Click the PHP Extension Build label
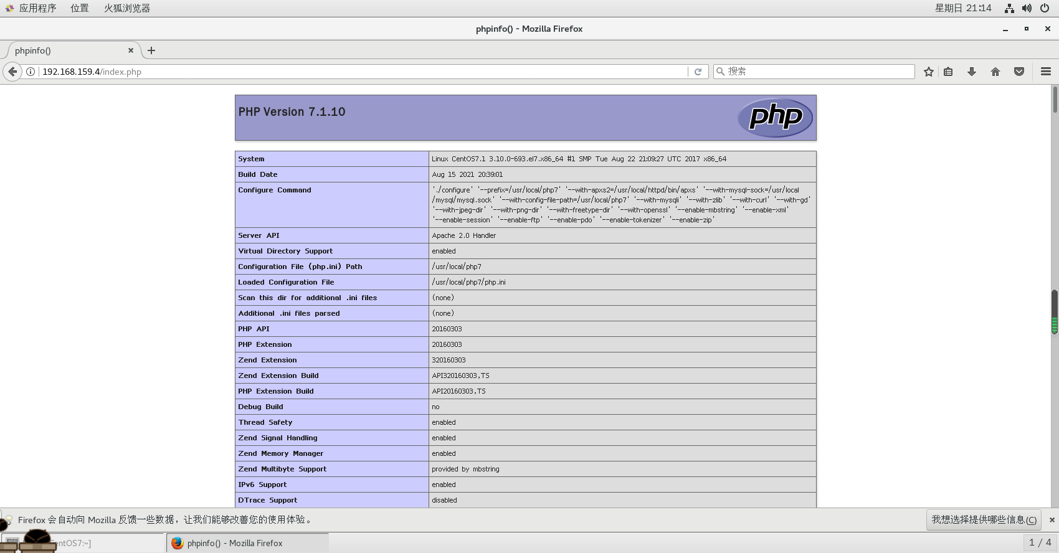This screenshot has height=553, width=1059. coord(276,391)
